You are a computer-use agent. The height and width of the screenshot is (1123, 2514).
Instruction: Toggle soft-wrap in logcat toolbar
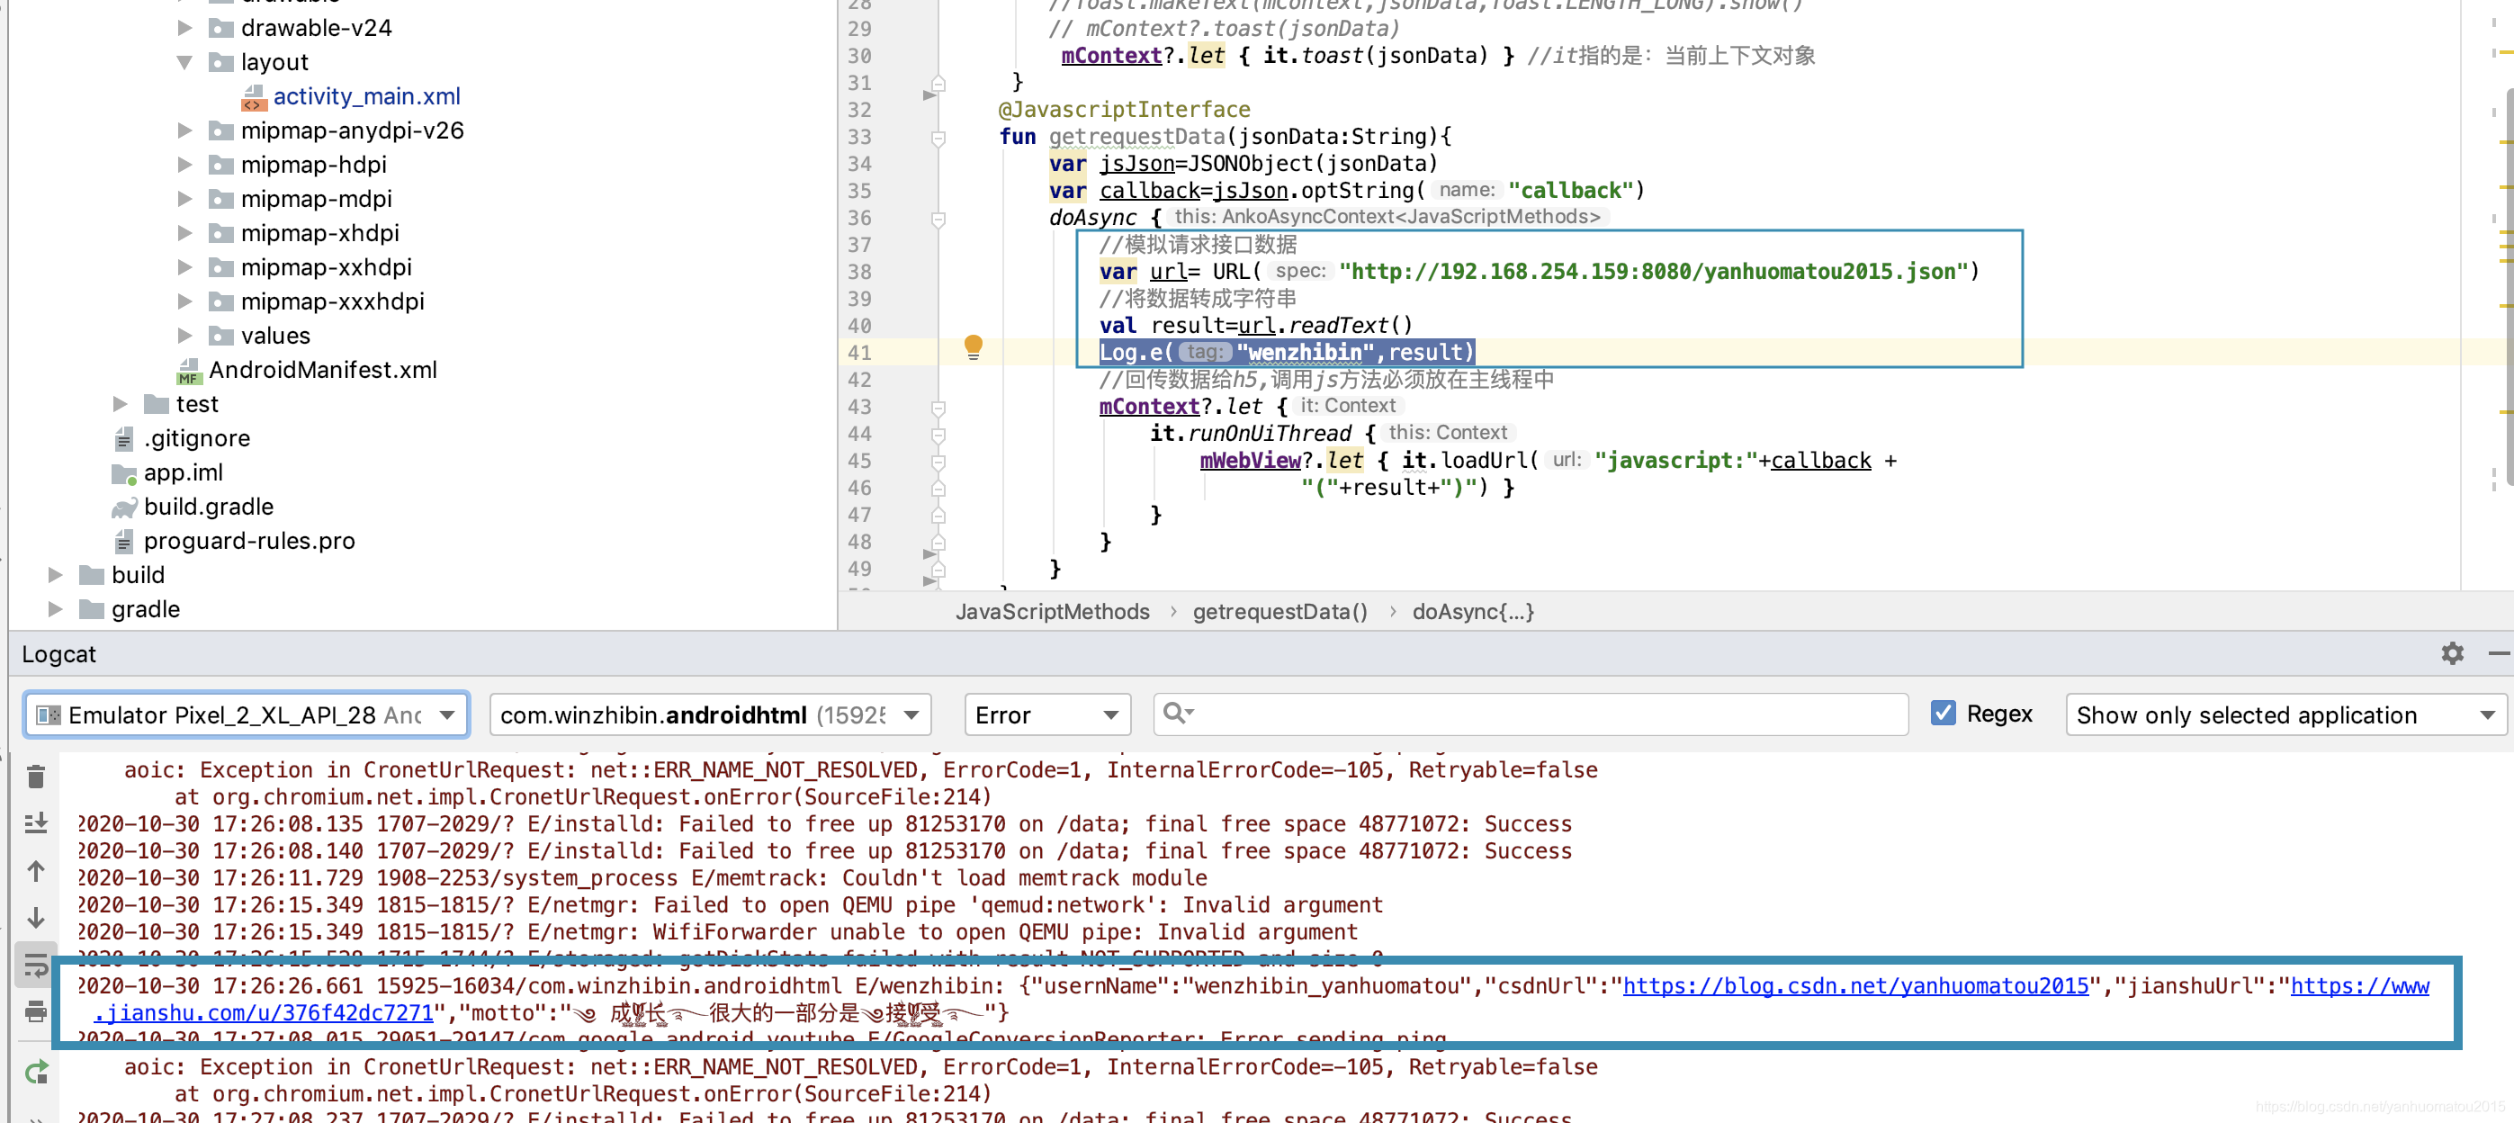pos(36,965)
